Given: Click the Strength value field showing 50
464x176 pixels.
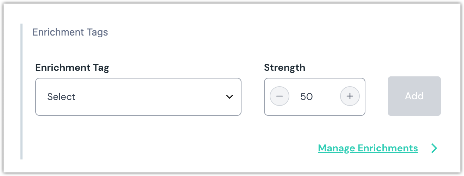Looking at the screenshot, I should click(x=307, y=97).
